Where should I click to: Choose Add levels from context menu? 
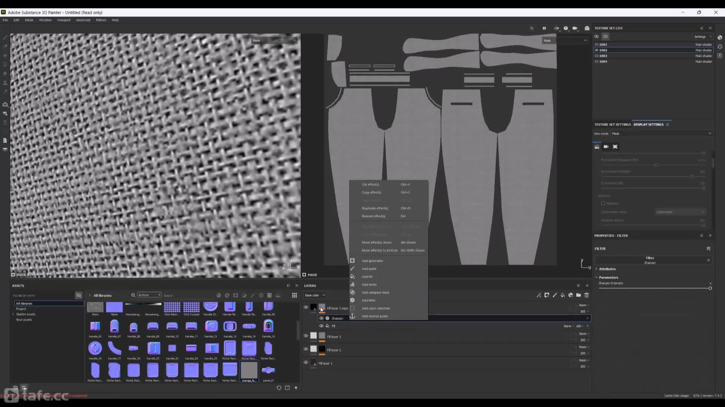(x=369, y=285)
